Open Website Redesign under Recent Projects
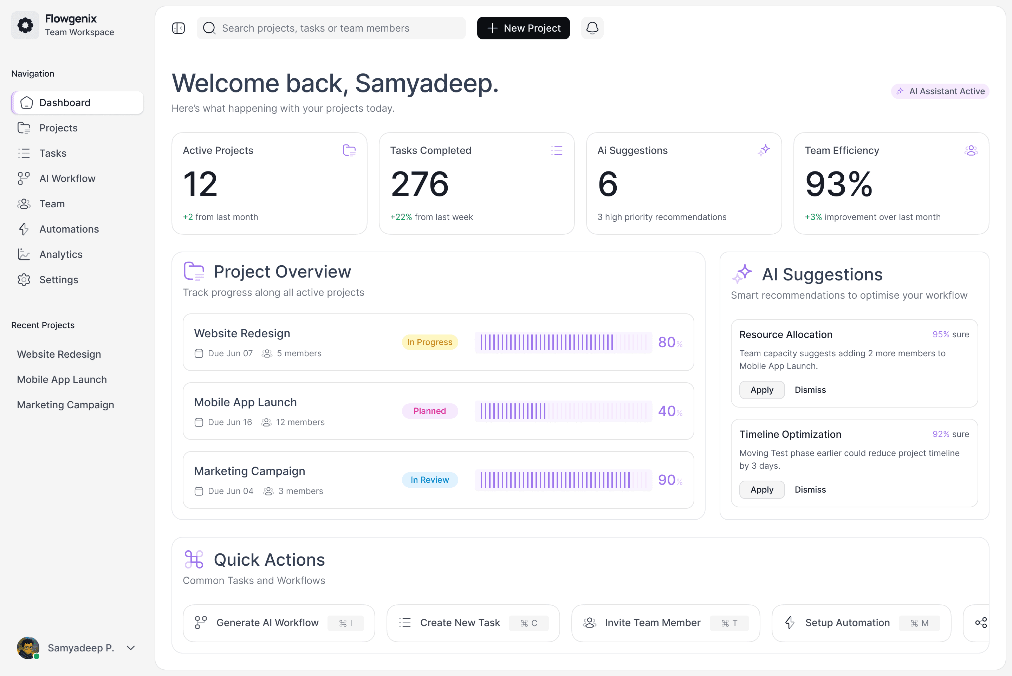This screenshot has width=1012, height=676. click(59, 355)
